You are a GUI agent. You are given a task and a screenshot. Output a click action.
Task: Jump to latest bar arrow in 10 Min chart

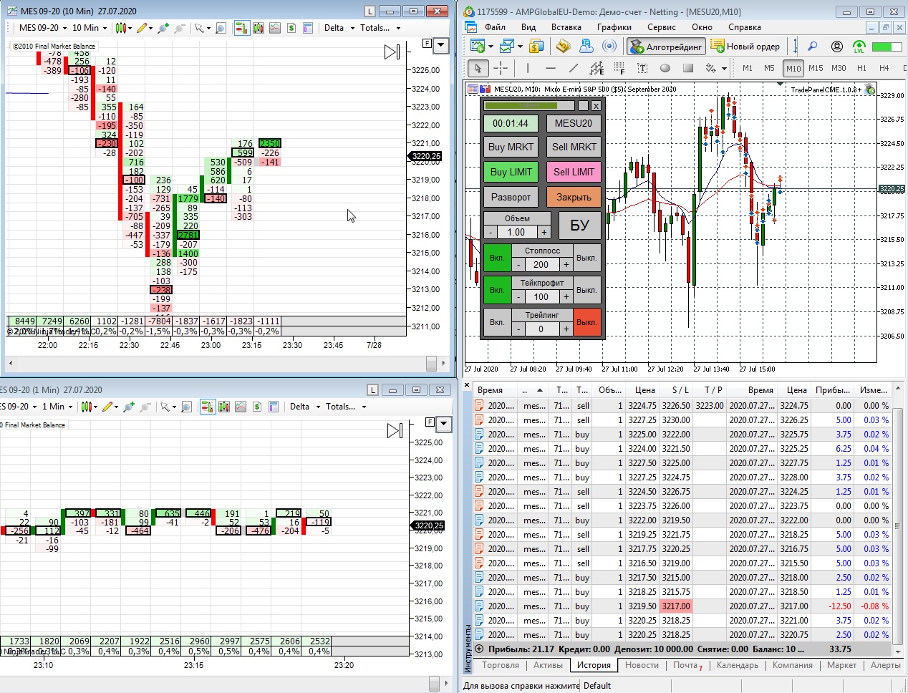tap(392, 52)
